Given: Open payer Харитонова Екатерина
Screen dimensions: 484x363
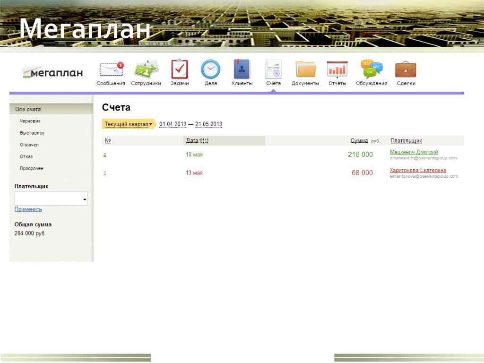Looking at the screenshot, I should click(418, 170).
